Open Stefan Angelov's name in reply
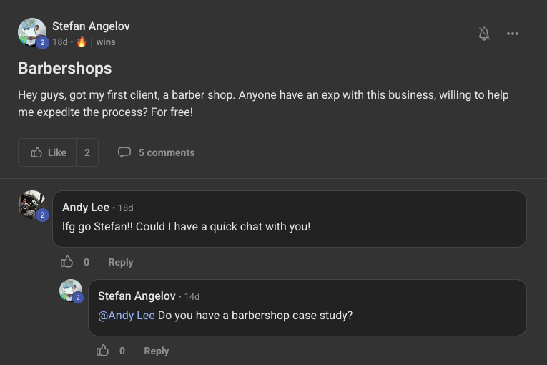This screenshot has height=365, width=547. (x=137, y=296)
